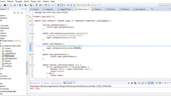This screenshot has width=171, height=96.
Task: Open the Refactor menu
Action: click(10, 1)
